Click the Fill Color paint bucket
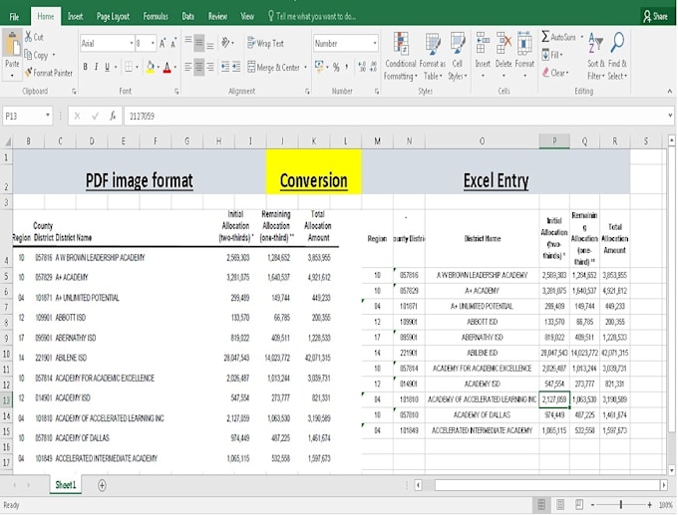The image size is (678, 515). [x=150, y=67]
